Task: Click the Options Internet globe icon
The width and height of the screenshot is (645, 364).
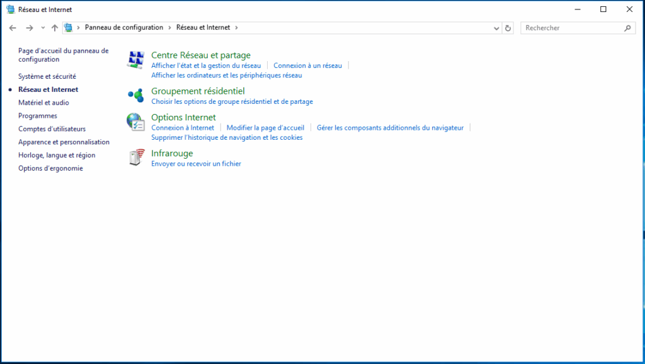Action: [x=135, y=122]
